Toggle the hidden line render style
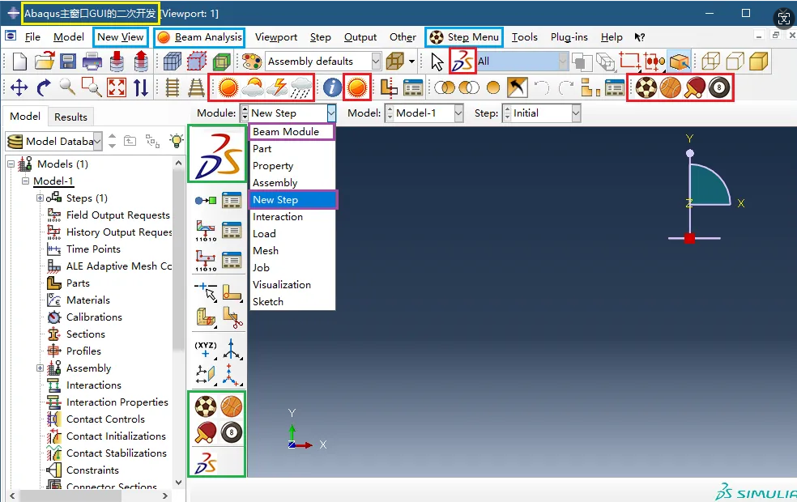 [x=735, y=62]
